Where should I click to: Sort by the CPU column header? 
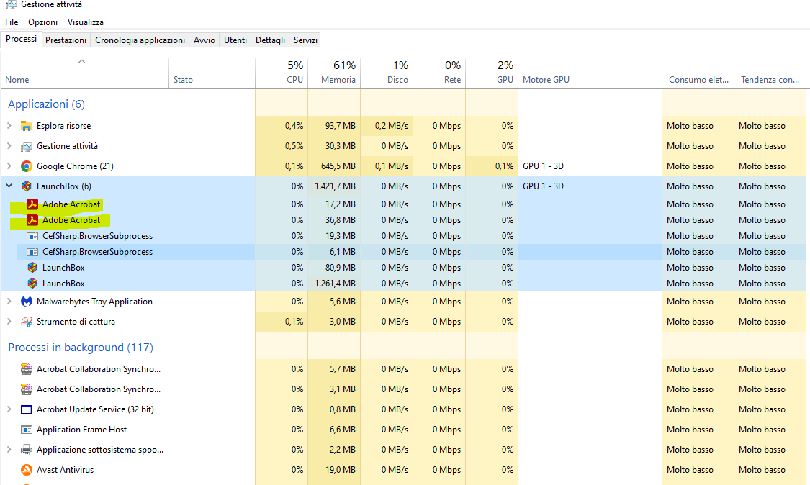click(x=282, y=73)
